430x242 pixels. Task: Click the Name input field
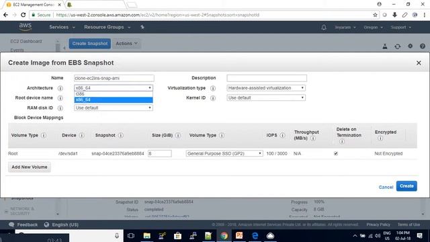point(114,78)
